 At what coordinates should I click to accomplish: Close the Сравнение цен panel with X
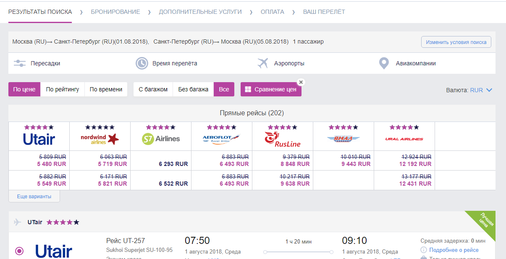point(301,82)
